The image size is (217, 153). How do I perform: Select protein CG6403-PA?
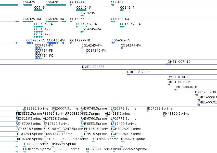click(121, 40)
